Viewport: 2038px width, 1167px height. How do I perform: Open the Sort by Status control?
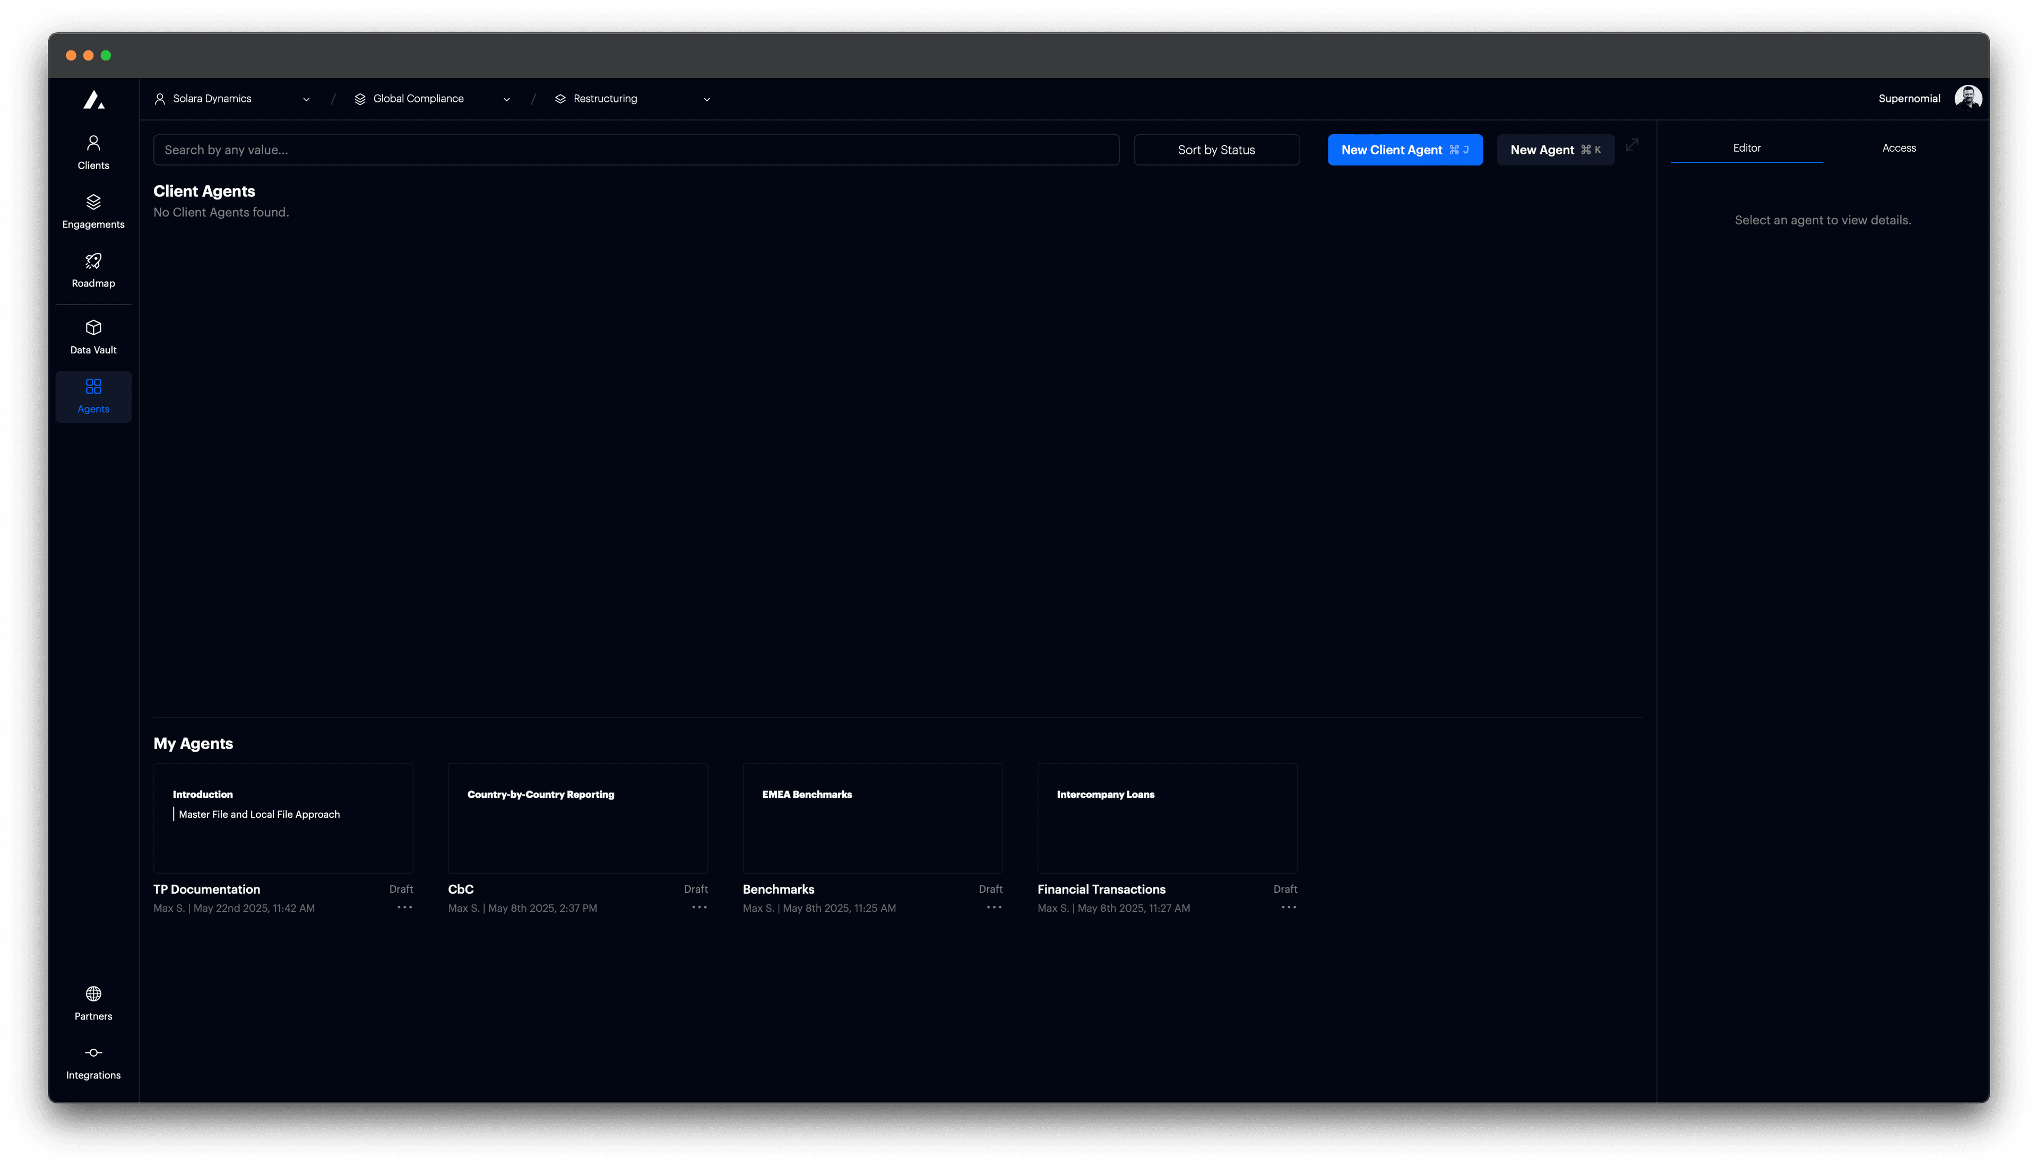pos(1216,149)
